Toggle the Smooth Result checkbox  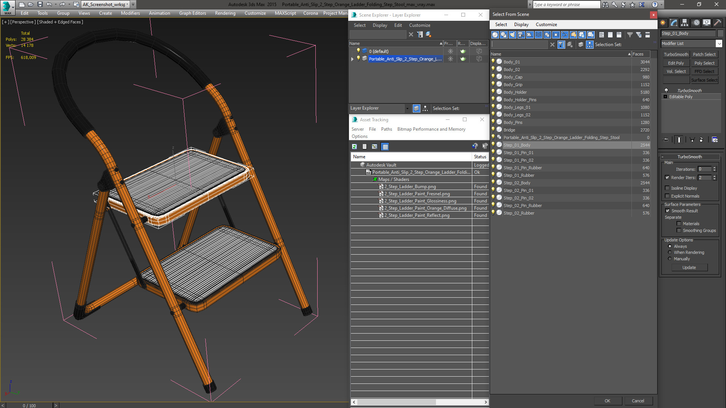(667, 211)
